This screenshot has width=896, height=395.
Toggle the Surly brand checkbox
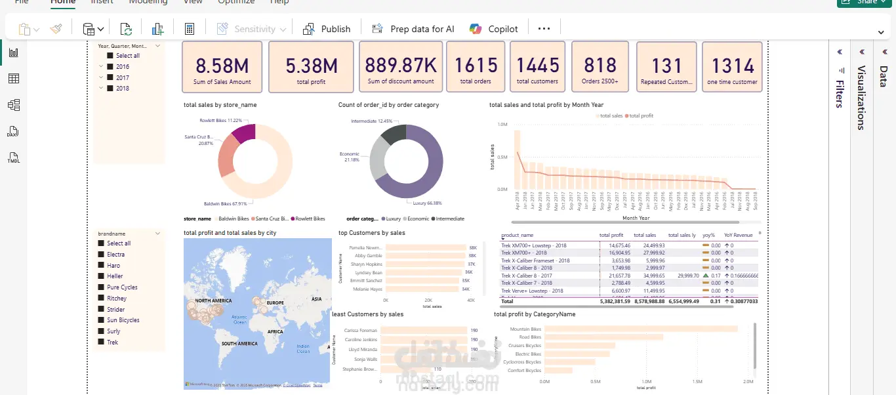coord(101,331)
